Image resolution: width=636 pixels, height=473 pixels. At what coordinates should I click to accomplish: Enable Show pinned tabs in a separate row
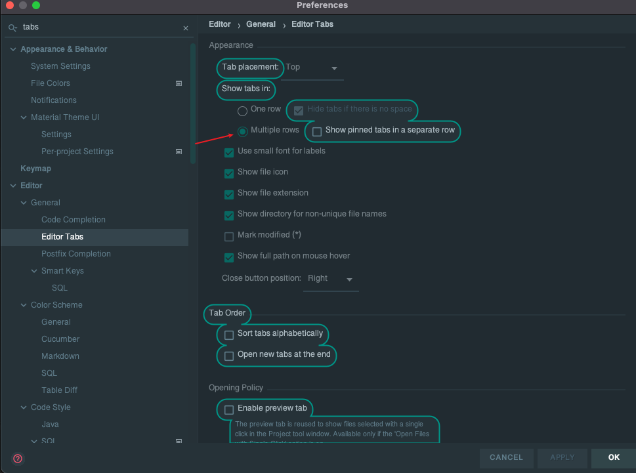coord(317,131)
